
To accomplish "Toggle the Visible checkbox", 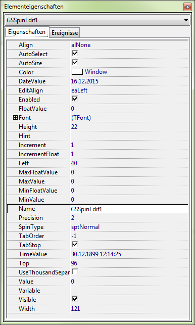I will coord(75,300).
